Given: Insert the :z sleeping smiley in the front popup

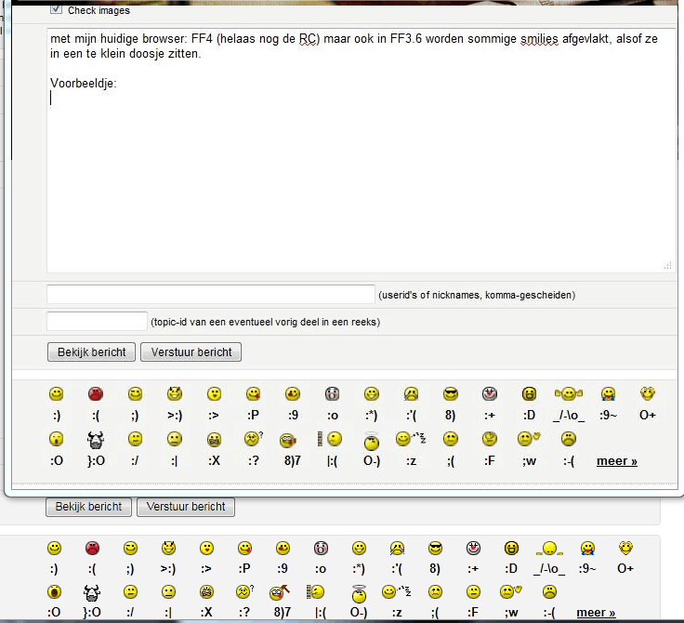Looking at the screenshot, I should point(410,438).
